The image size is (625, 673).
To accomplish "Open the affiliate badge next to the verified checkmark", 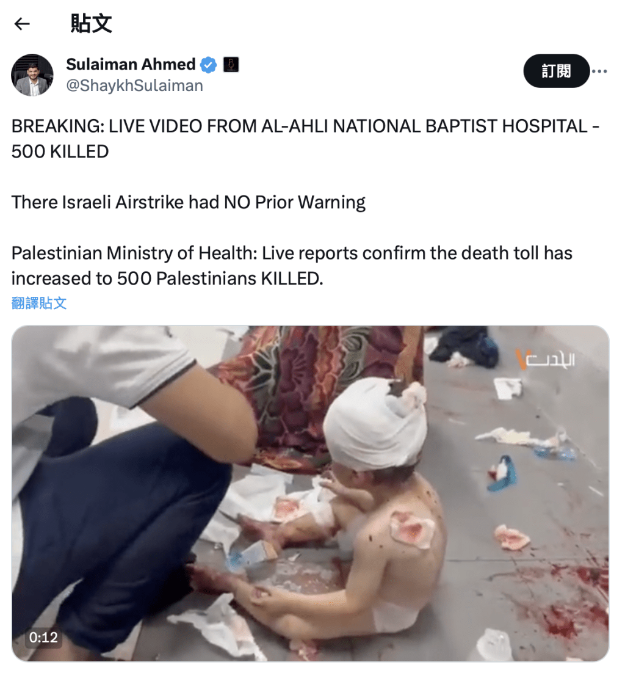I will click(x=231, y=65).
